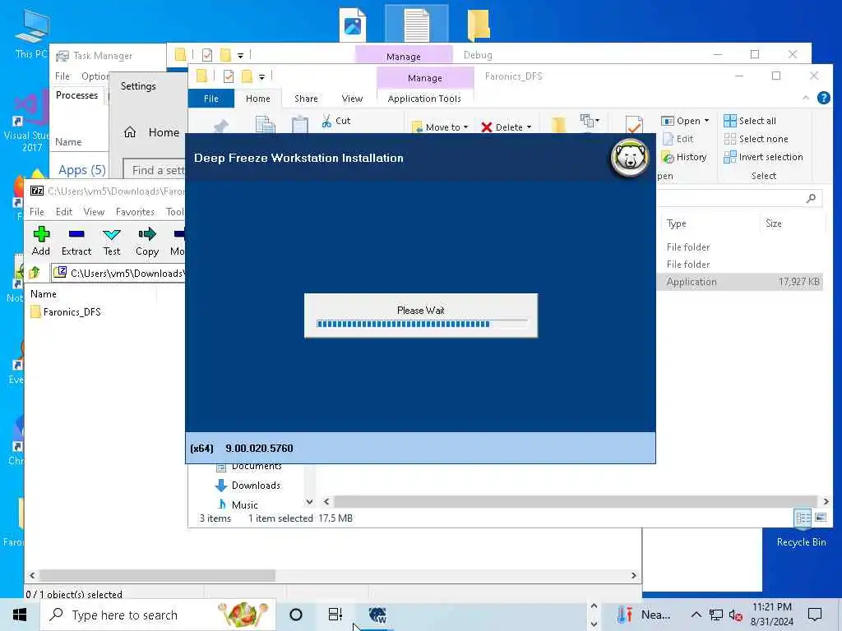Click Manage tab in Faronics_DFS window
The height and width of the screenshot is (631, 842).
click(x=425, y=78)
